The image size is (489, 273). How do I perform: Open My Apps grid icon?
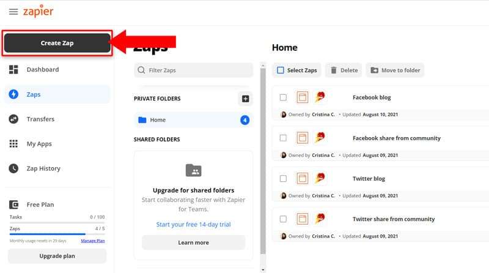click(13, 144)
